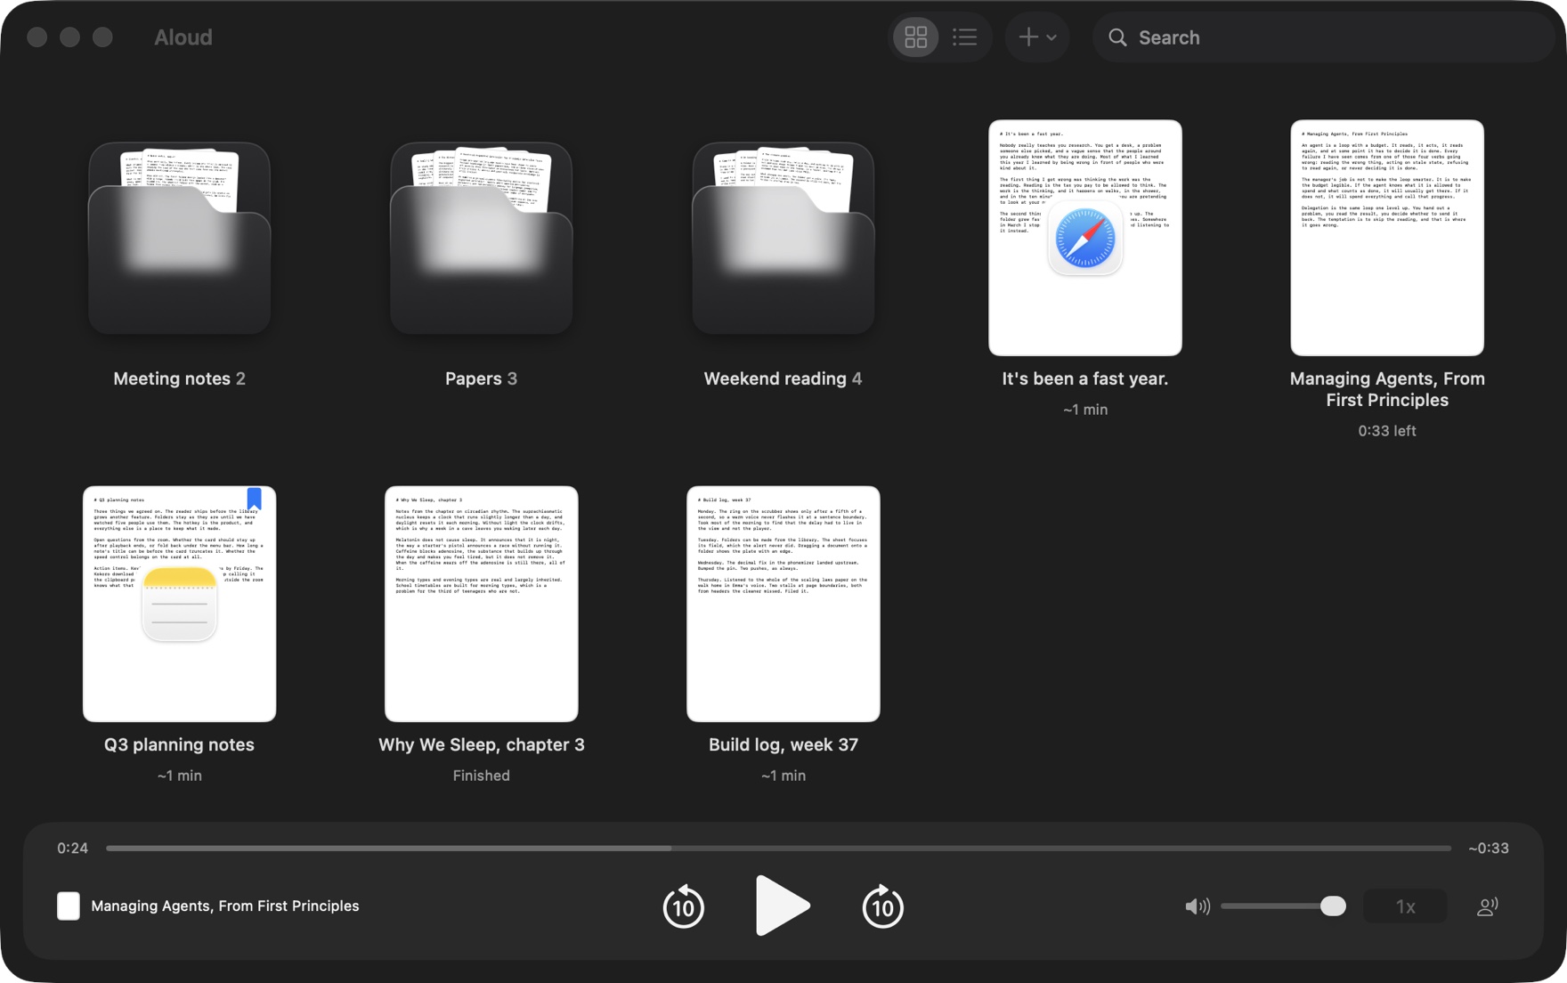Adjust the volume slider
The height and width of the screenshot is (983, 1567).
(1283, 906)
